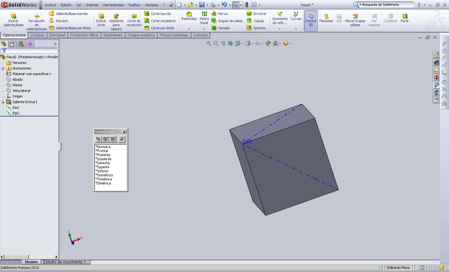Click the Recubrir tool

pyautogui.click(x=59, y=21)
